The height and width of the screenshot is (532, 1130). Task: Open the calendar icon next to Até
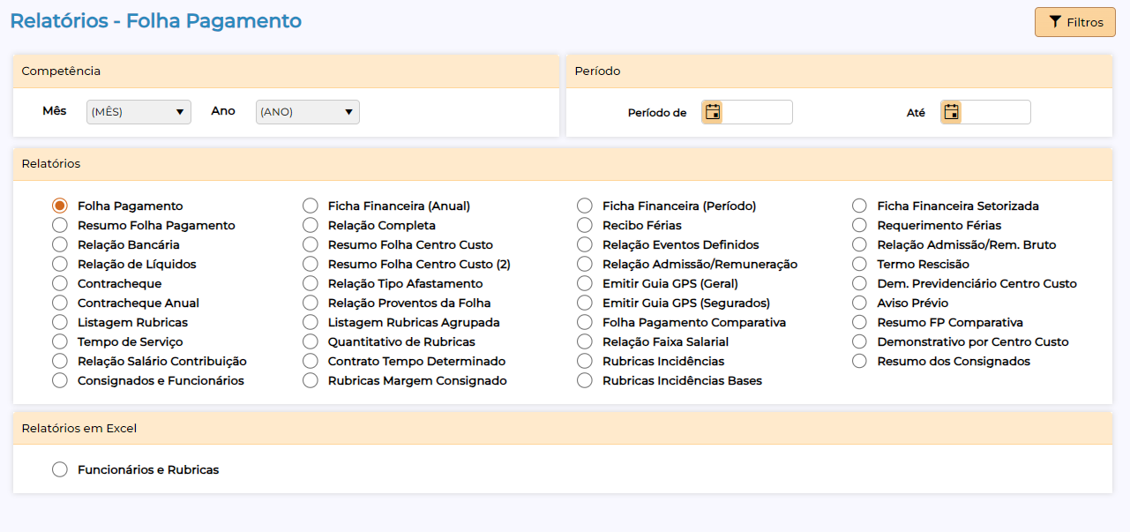(951, 112)
